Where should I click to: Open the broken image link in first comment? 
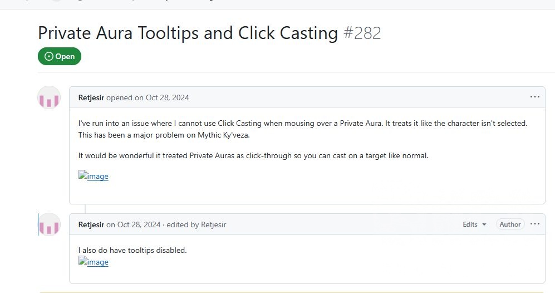(x=94, y=176)
